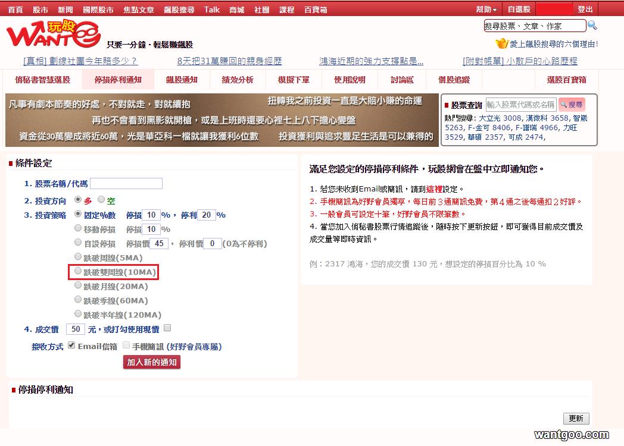624x446 pixels.
Task: Choose the 移動停損 strategy radio button
Action: (x=78, y=228)
